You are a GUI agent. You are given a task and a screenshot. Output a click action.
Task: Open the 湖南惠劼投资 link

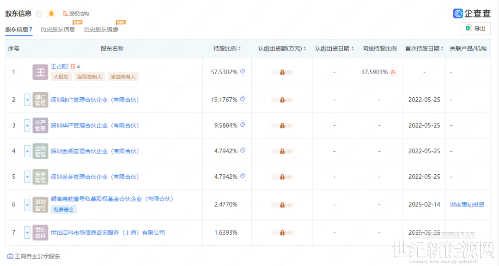click(467, 205)
